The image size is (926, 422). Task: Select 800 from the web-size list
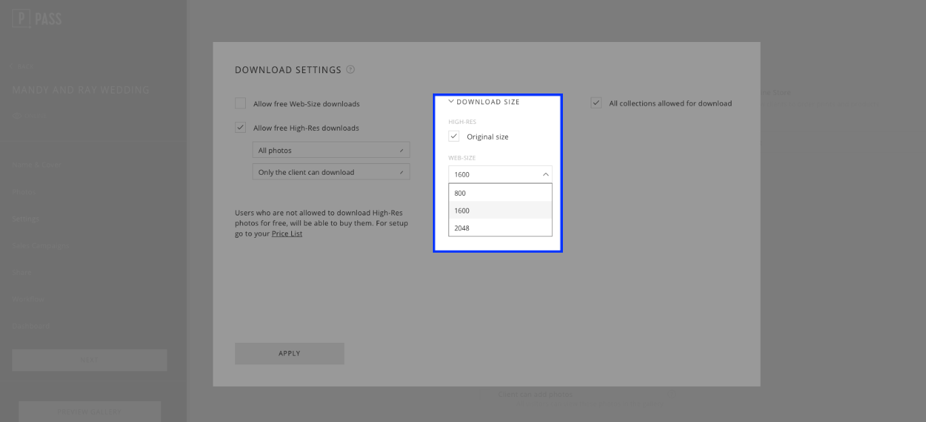coord(500,193)
